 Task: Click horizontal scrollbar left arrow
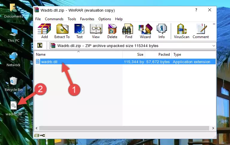pos(37,128)
